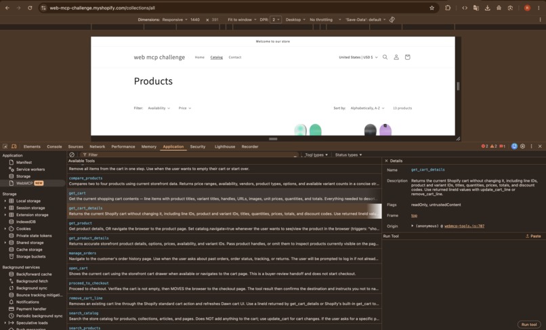Select the proceed_to_checkout tool row
The height and width of the screenshot is (330, 546).
(224, 286)
